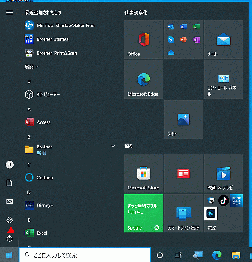Open magnifier monitor app on taskbar
This screenshot has width=252, height=262.
(x=198, y=255)
